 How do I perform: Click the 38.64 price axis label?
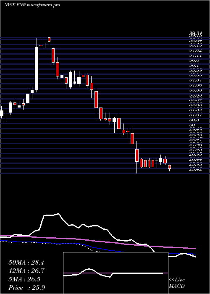pyautogui.click(x=195, y=40)
